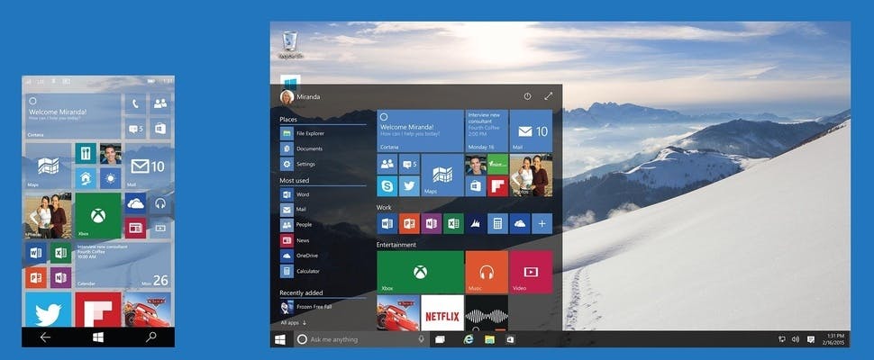Open the Messaging tile showing 5 on the desktop
The height and width of the screenshot is (360, 874).
click(x=409, y=164)
